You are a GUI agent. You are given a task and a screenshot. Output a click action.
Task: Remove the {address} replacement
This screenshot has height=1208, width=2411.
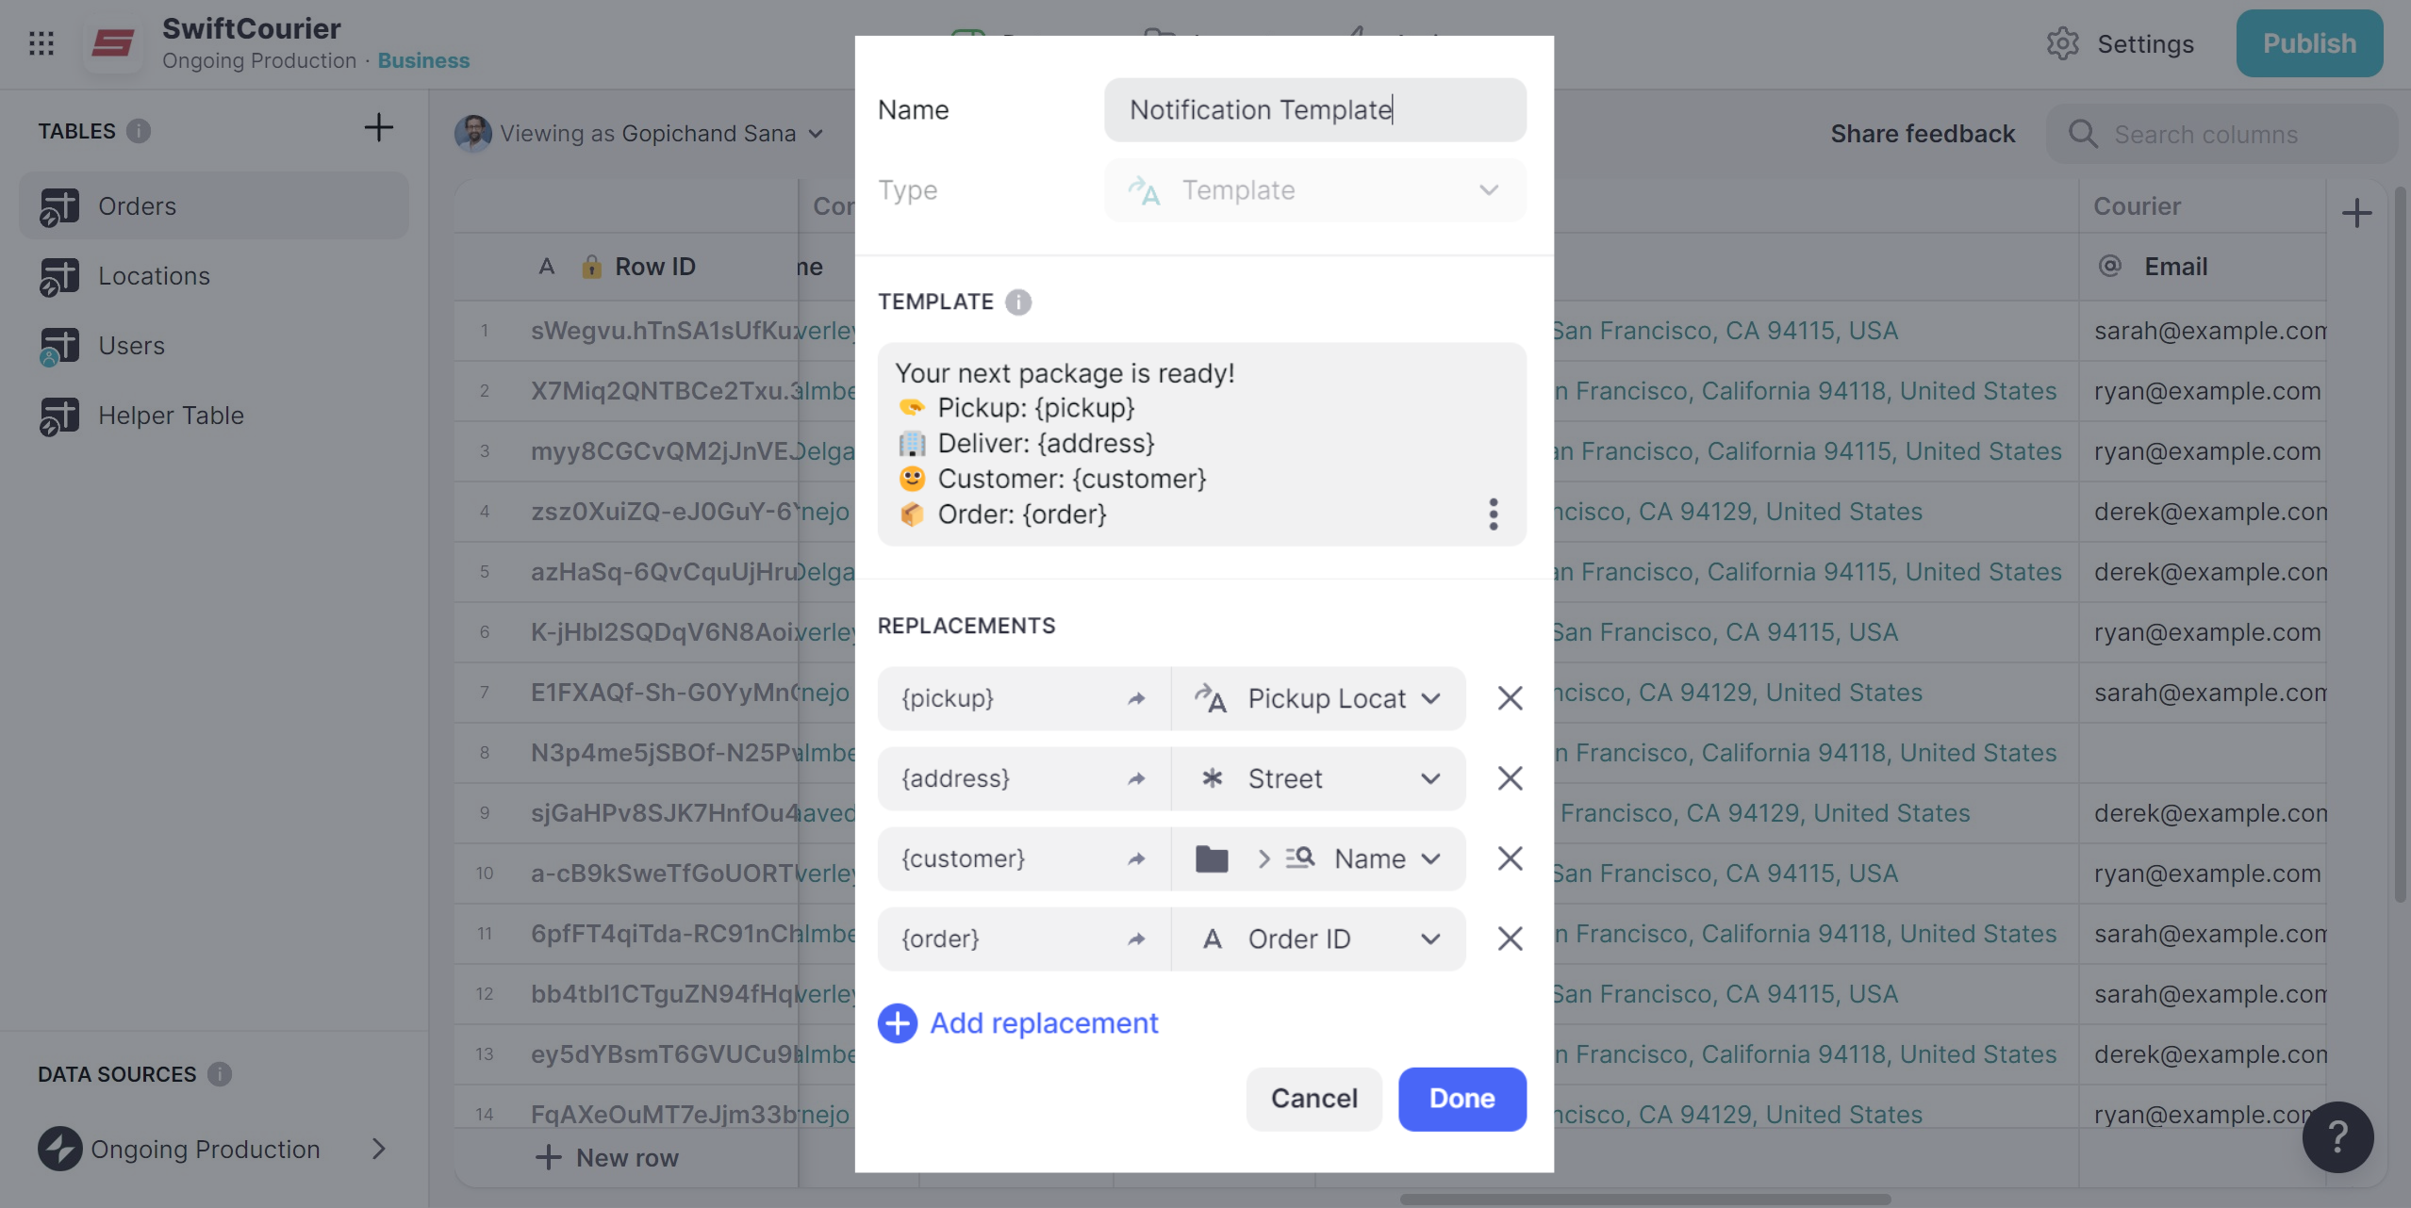point(1510,778)
